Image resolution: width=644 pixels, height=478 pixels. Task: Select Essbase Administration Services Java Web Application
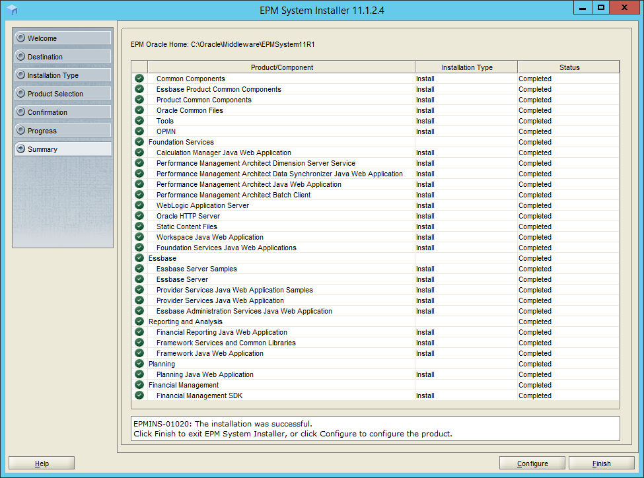pyautogui.click(x=244, y=311)
